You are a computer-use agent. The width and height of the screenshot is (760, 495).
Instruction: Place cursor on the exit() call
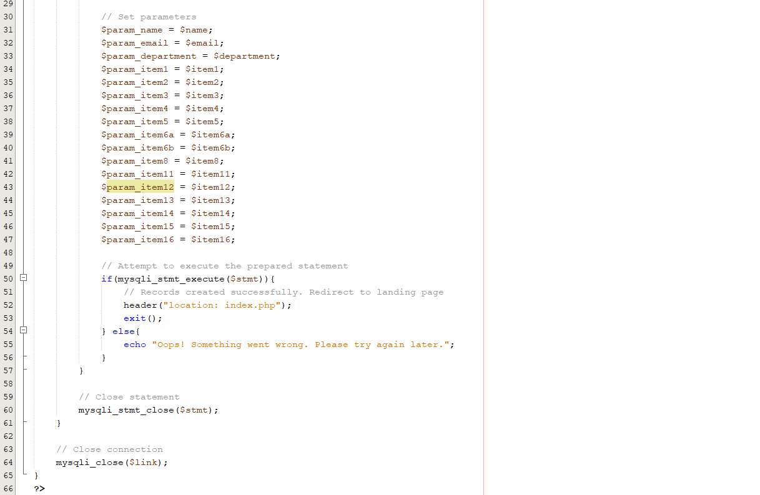click(x=139, y=318)
